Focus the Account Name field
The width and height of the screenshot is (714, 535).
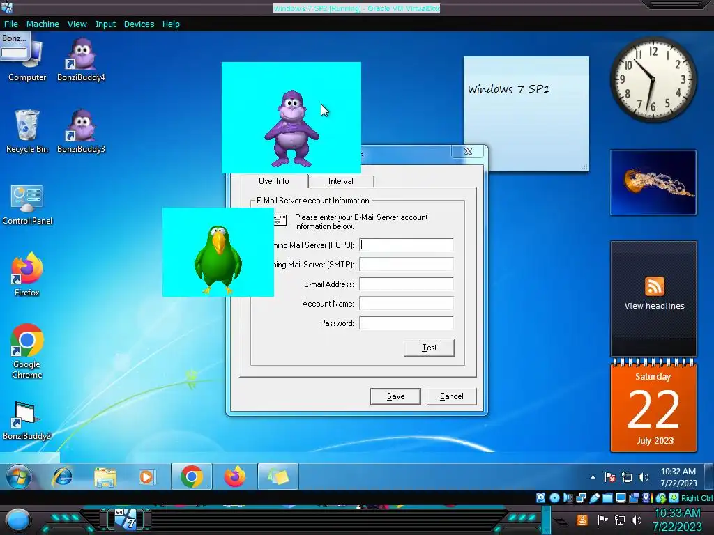point(407,304)
